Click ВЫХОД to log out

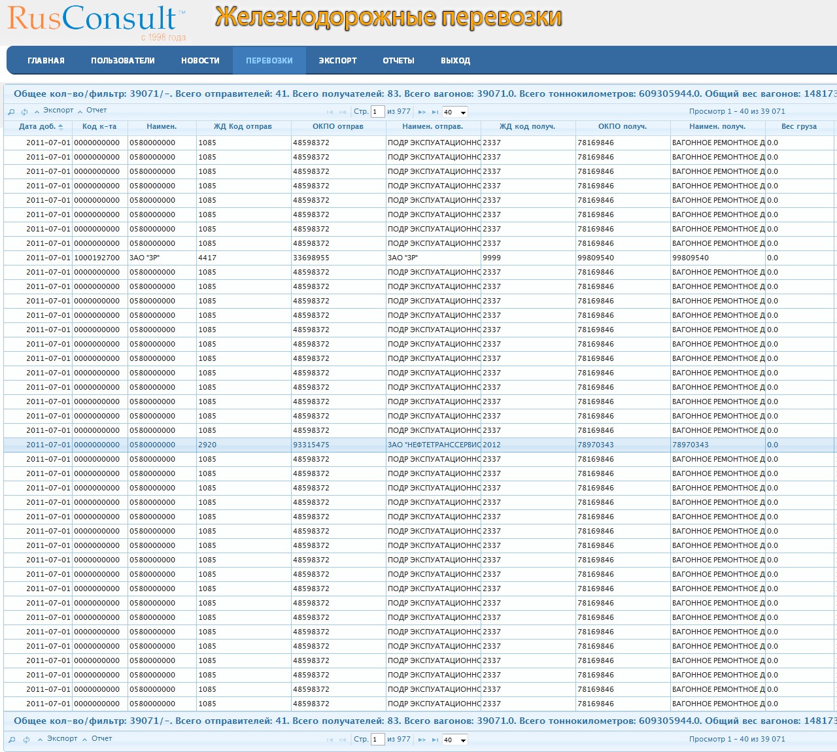(456, 61)
